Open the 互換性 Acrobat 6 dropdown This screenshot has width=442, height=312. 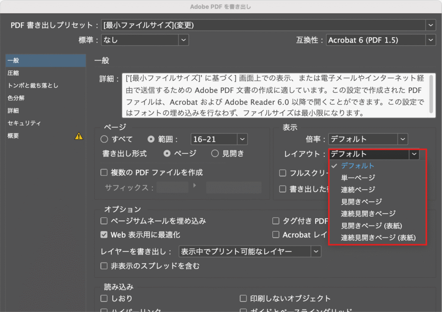(381, 40)
